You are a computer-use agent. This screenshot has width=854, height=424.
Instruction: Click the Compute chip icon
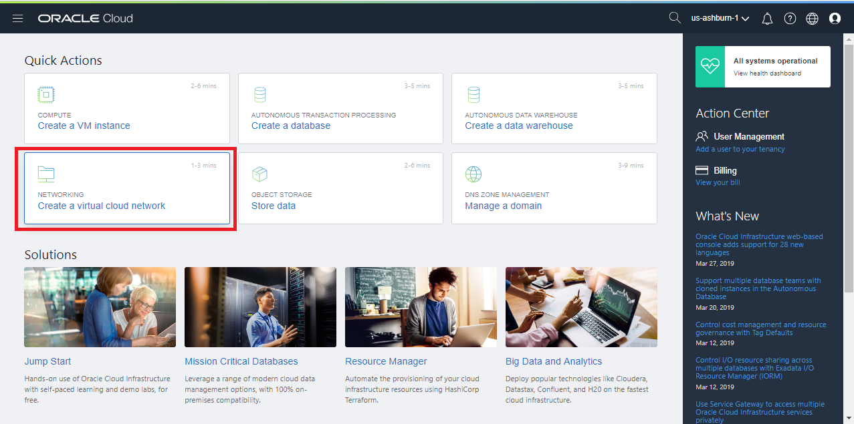coord(46,95)
